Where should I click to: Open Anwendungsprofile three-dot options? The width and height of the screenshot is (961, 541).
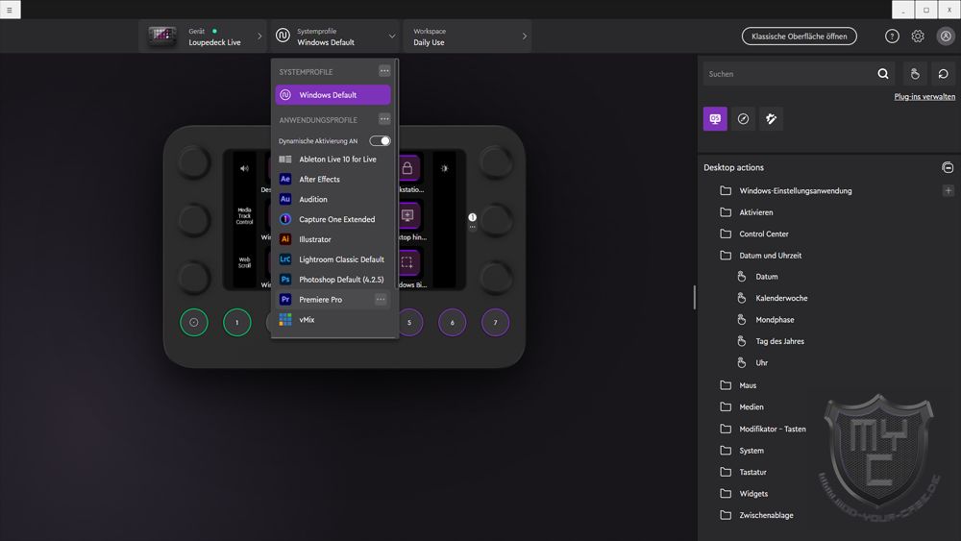(384, 119)
